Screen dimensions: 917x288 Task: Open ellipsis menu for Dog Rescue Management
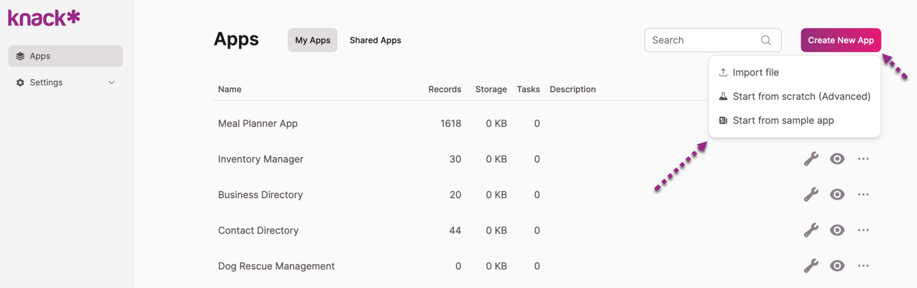click(863, 266)
